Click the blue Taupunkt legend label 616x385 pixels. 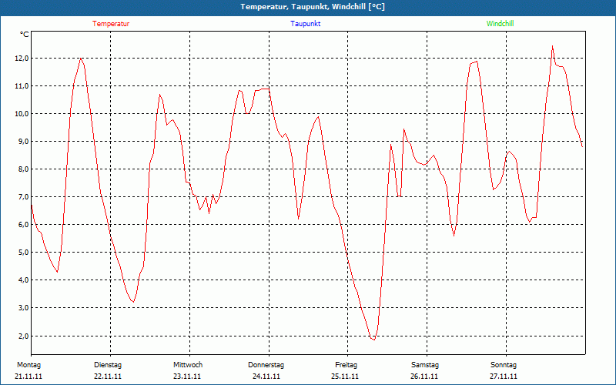coord(306,24)
